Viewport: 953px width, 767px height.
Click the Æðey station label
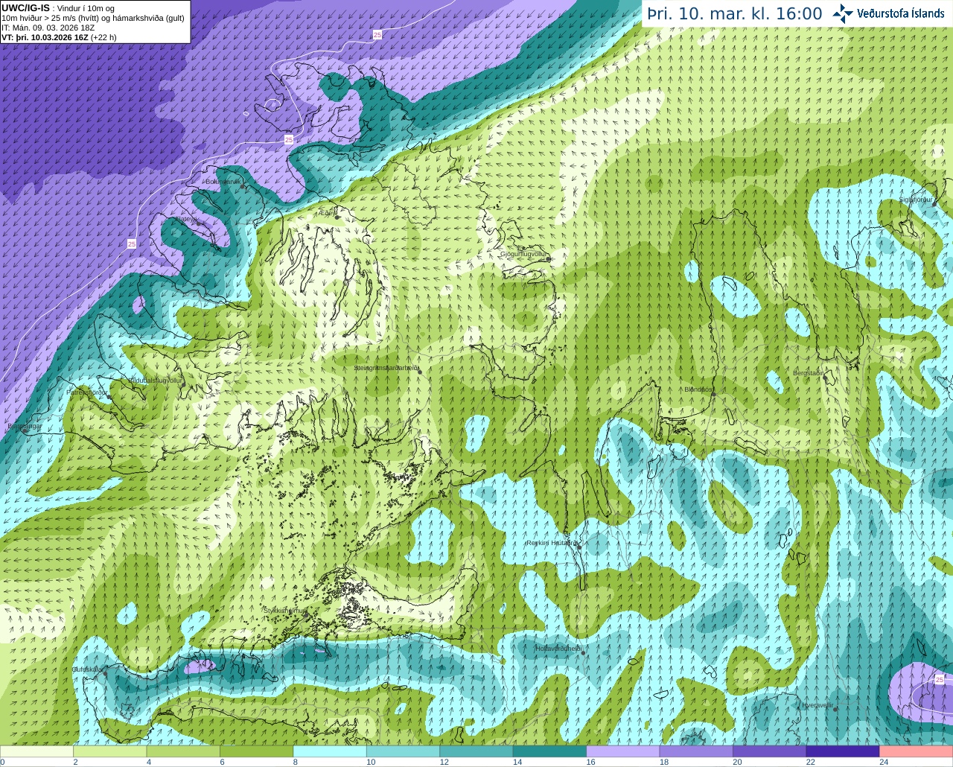[x=327, y=213]
